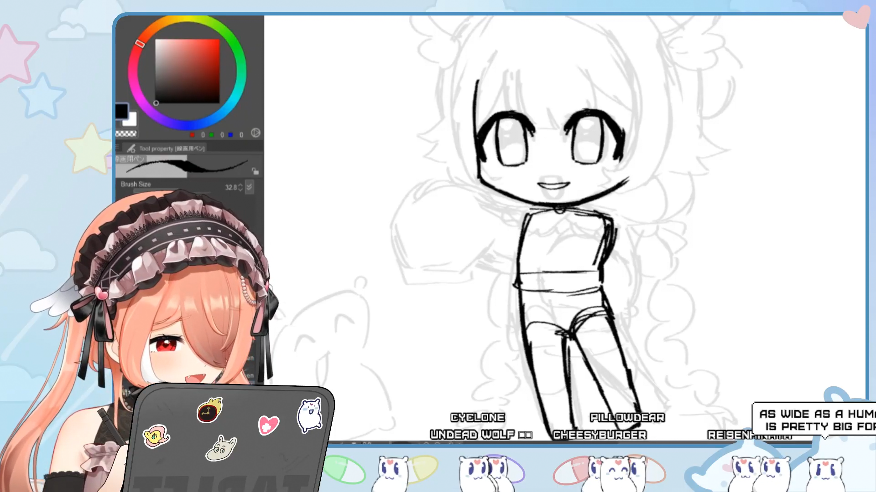Toggle the brush lock icon
876x492 pixels.
[x=255, y=171]
